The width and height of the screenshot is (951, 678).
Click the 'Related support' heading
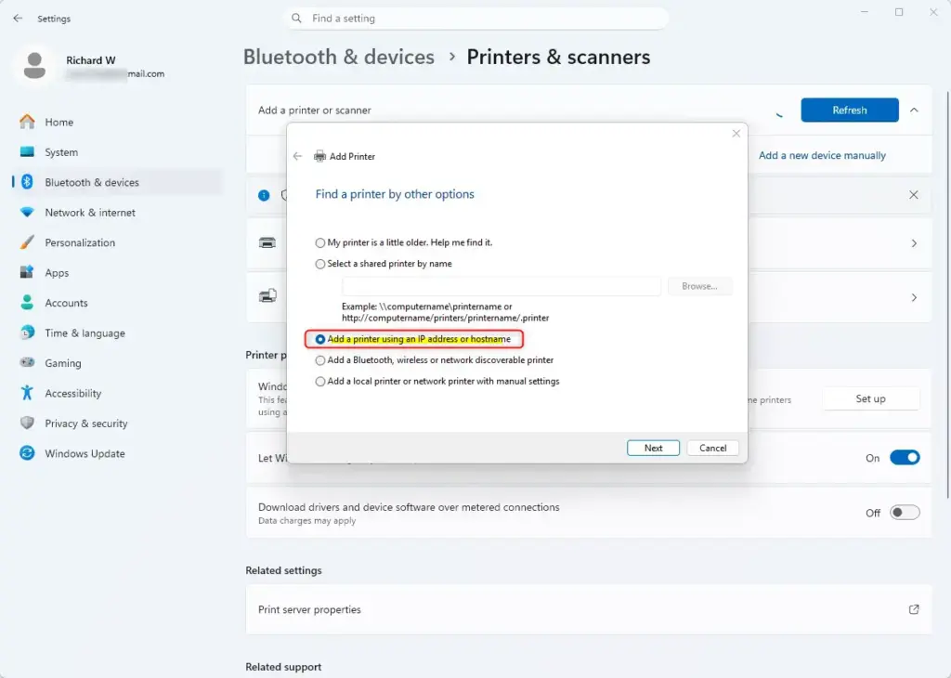(x=283, y=667)
